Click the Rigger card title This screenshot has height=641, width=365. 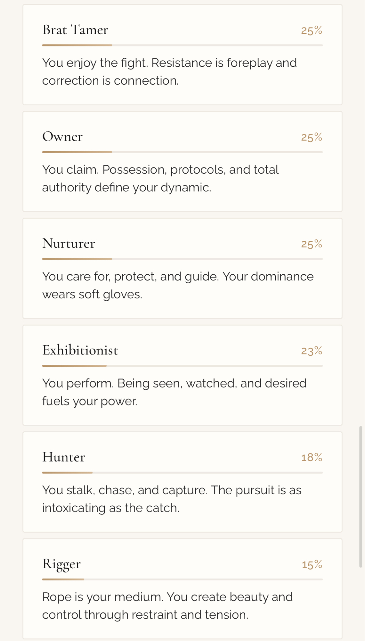[x=61, y=564]
